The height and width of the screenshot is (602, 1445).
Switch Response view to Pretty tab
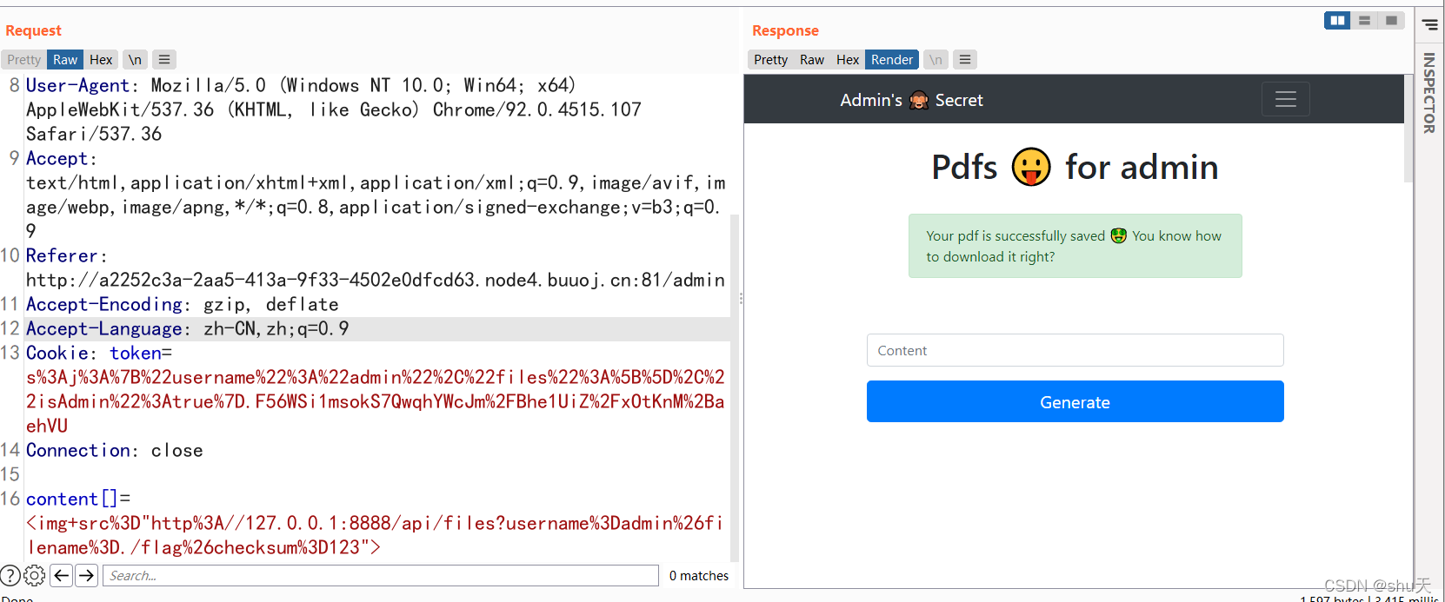point(770,60)
